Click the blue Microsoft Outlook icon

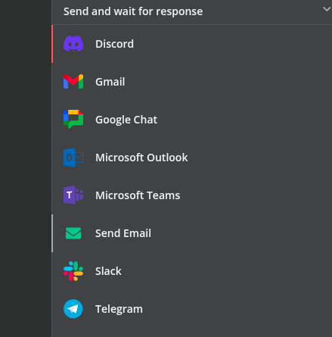pos(73,158)
